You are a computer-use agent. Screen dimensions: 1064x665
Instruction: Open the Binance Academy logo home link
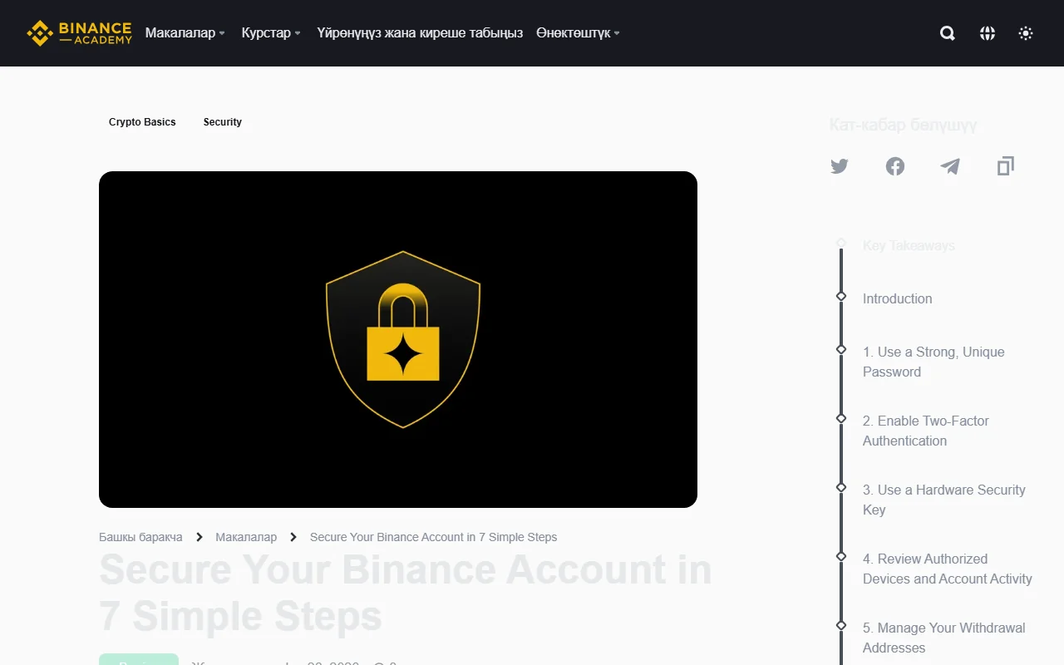[x=79, y=33]
